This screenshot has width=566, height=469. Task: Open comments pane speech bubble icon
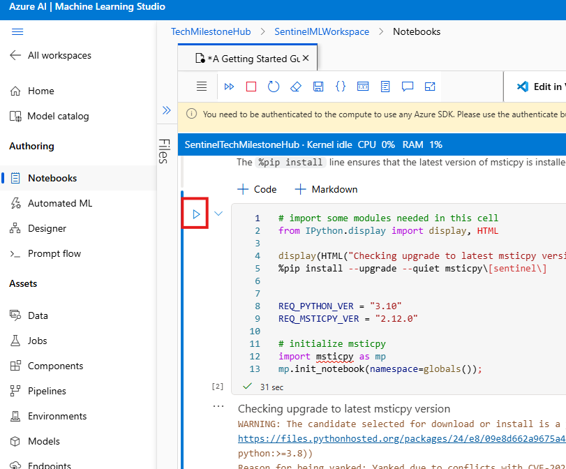click(408, 87)
